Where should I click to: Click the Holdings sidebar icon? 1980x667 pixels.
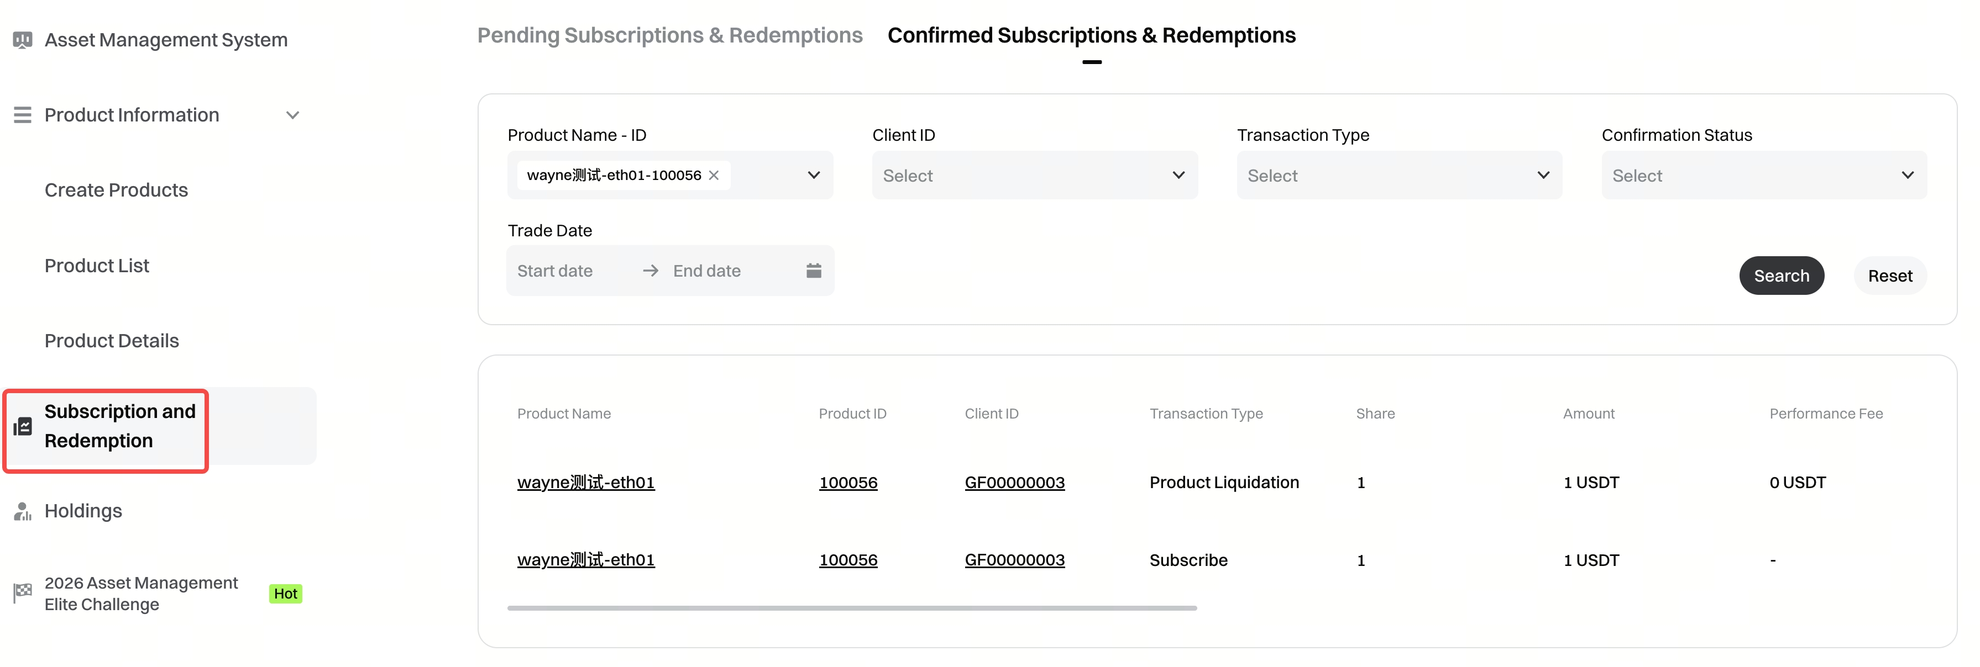(23, 511)
